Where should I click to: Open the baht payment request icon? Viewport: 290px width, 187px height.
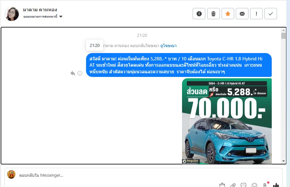pyautogui.click(x=265, y=185)
